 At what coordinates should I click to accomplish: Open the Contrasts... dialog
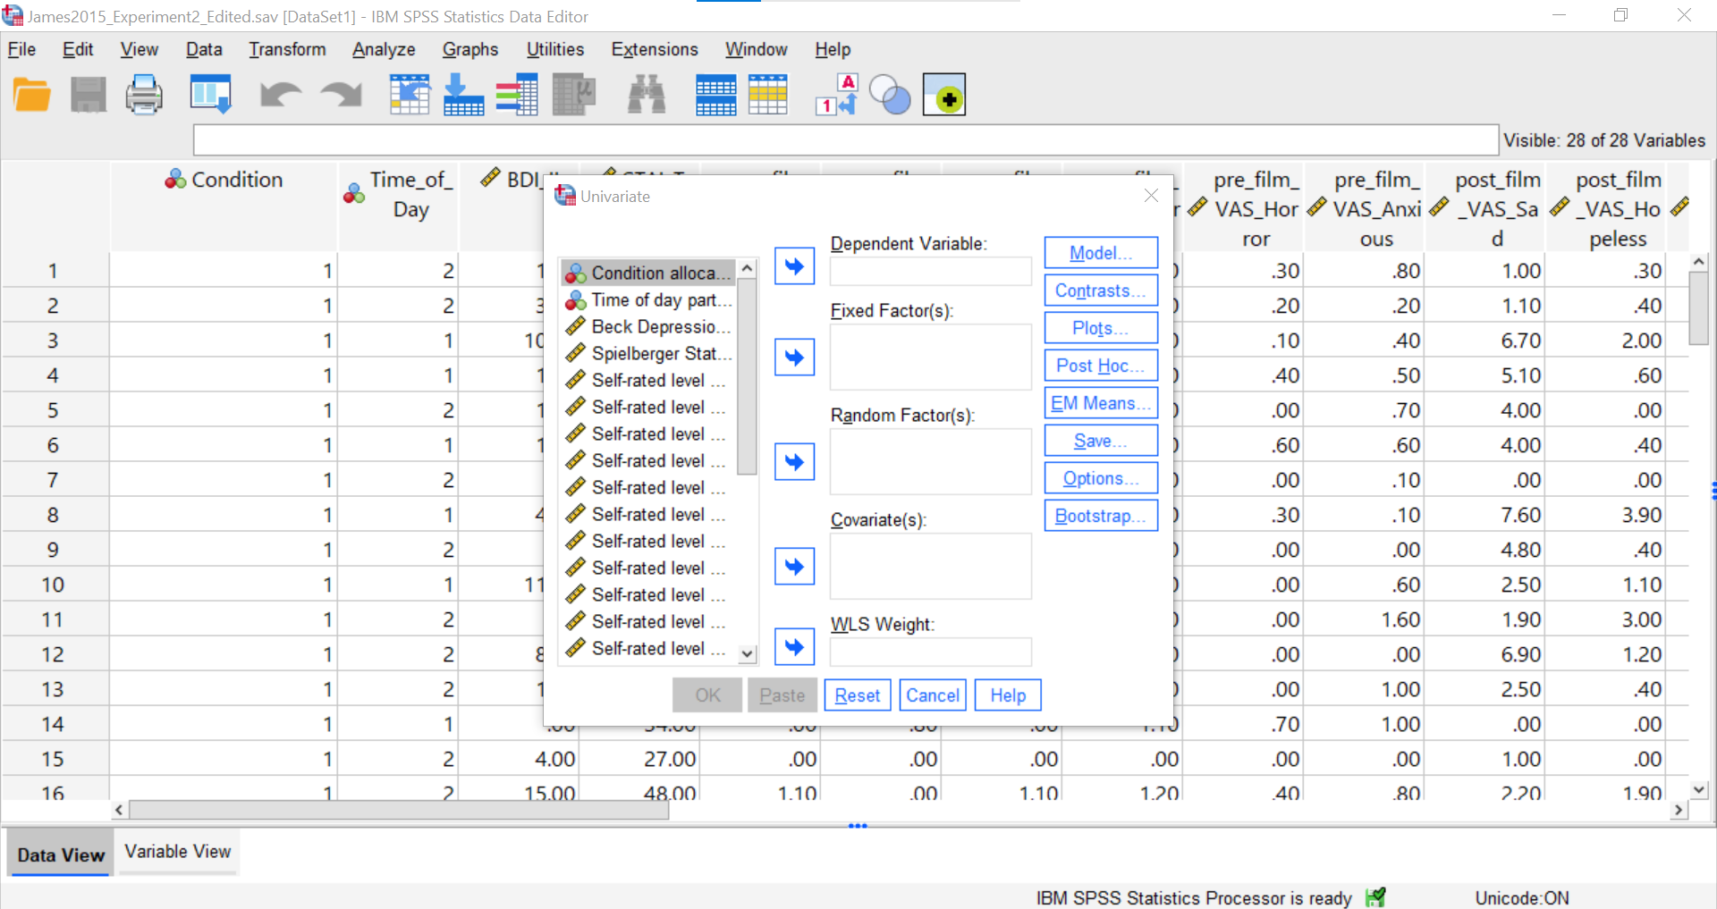pos(1101,290)
